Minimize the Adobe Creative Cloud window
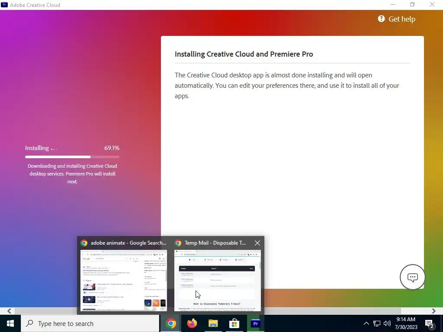 (393, 4)
